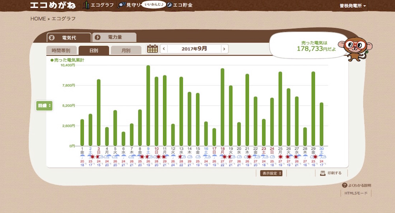Viewport: 395px width, 213px height.
Task: Click the 178,733円 sold electricity amount
Action: pos(316,49)
